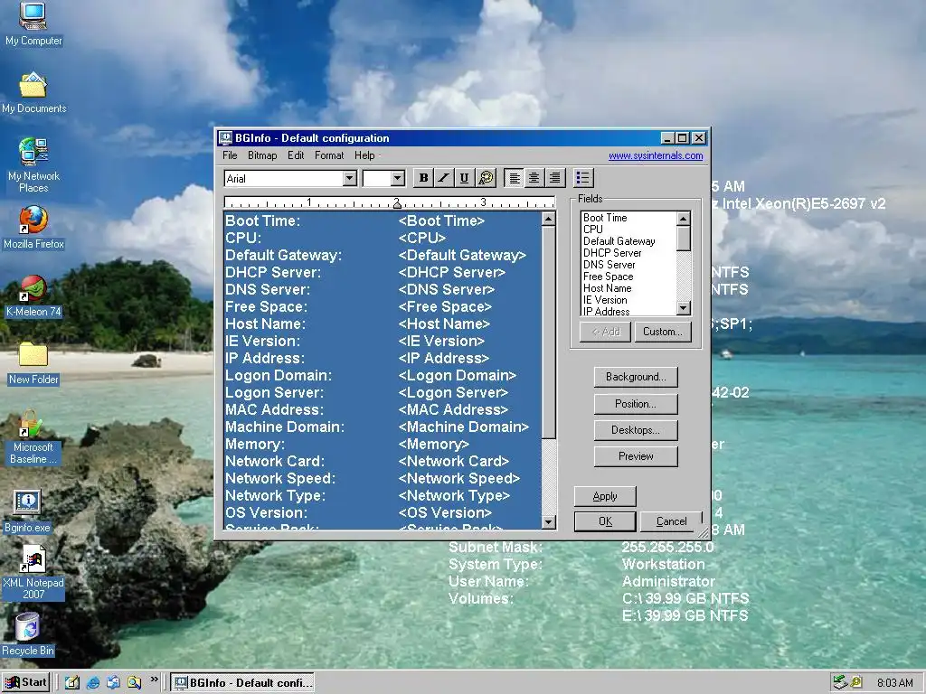
Task: Click the Position... button
Action: coord(636,404)
